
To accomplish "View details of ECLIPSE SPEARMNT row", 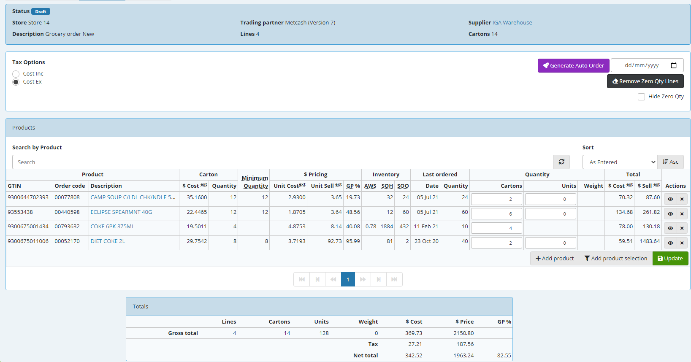I will (670, 214).
